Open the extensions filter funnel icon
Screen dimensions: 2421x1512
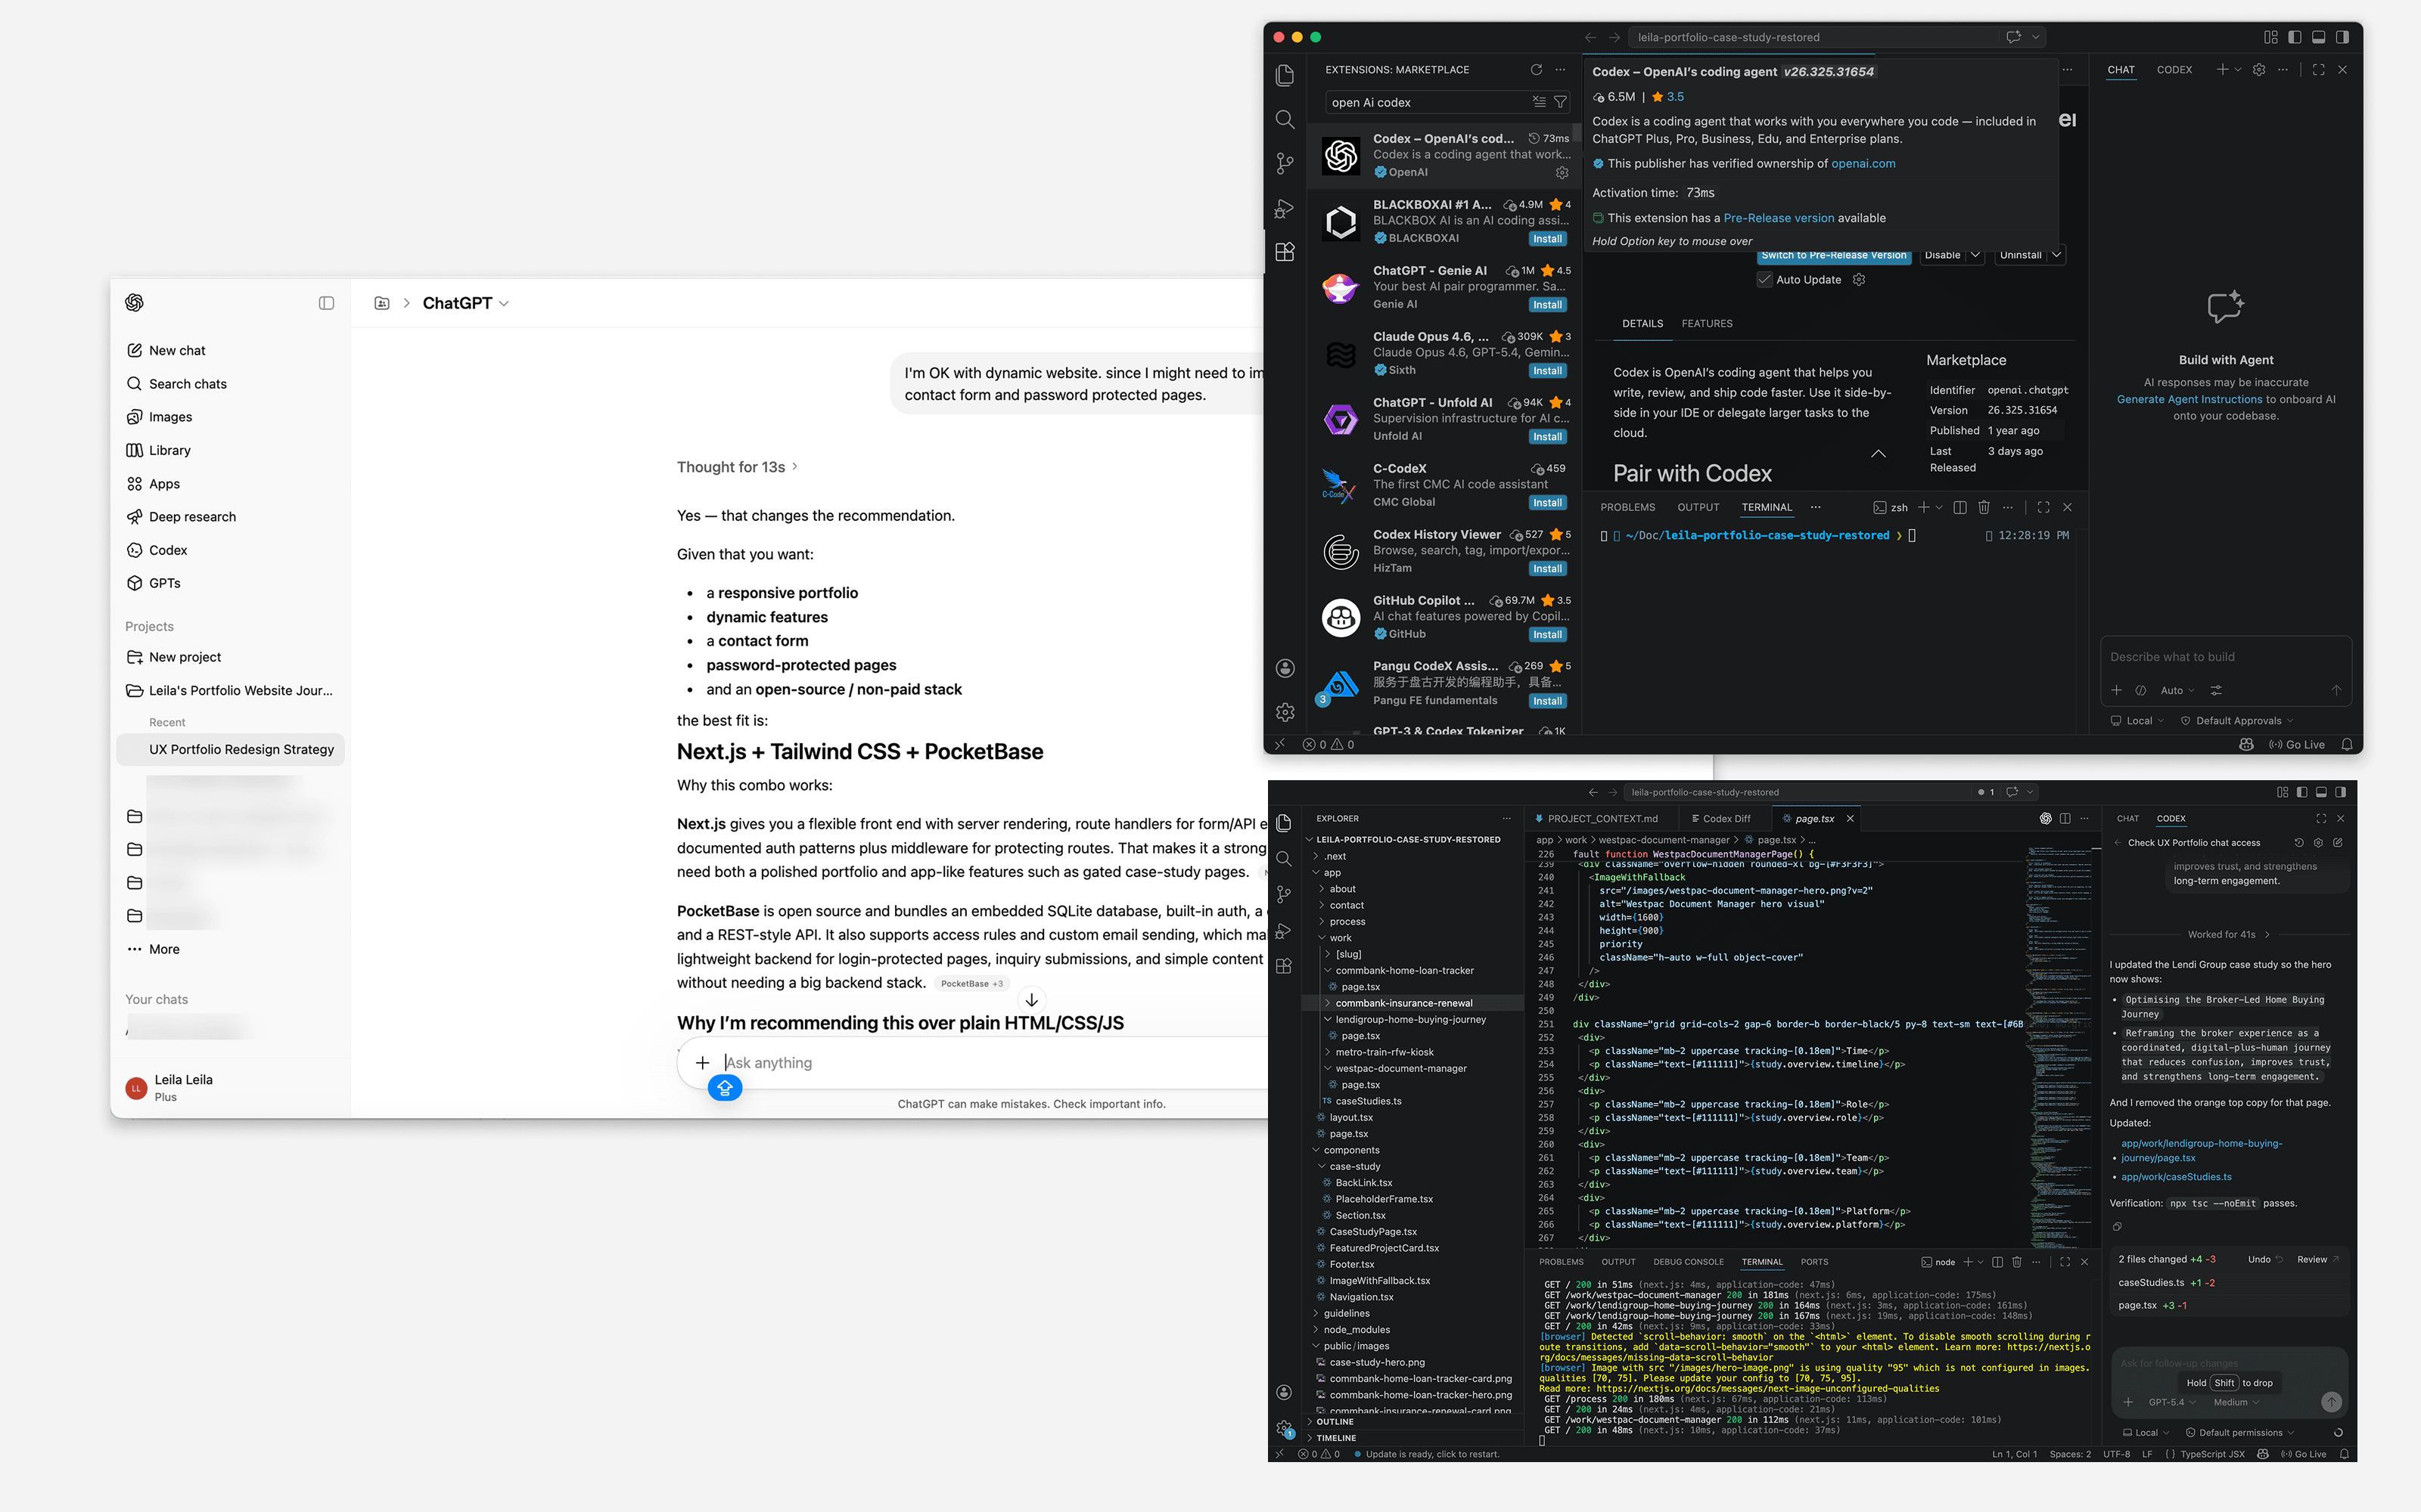1561,101
